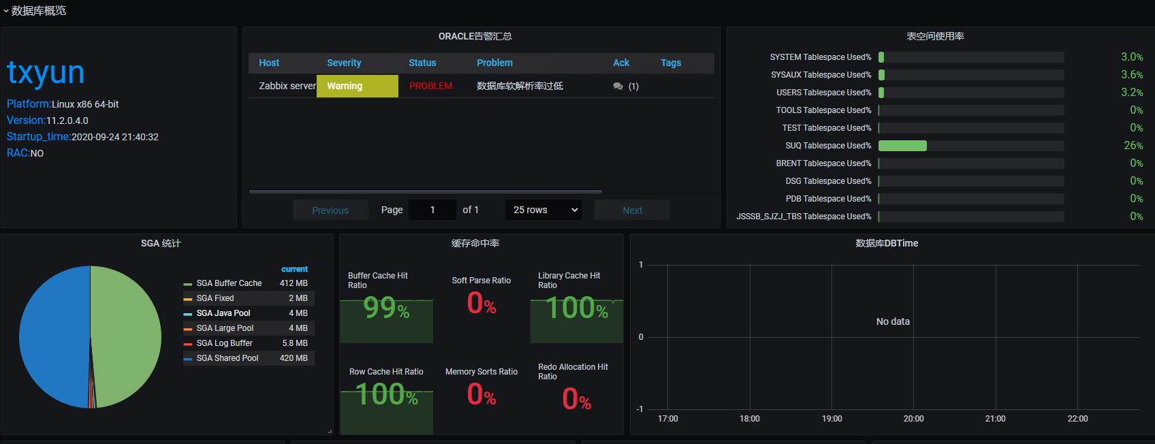Click the Library Cache Hit Ratio stat
Image resolution: width=1155 pixels, height=444 pixels.
pyautogui.click(x=577, y=307)
